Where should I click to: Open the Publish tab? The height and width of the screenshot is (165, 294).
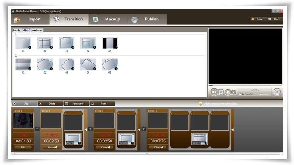pyautogui.click(x=147, y=19)
